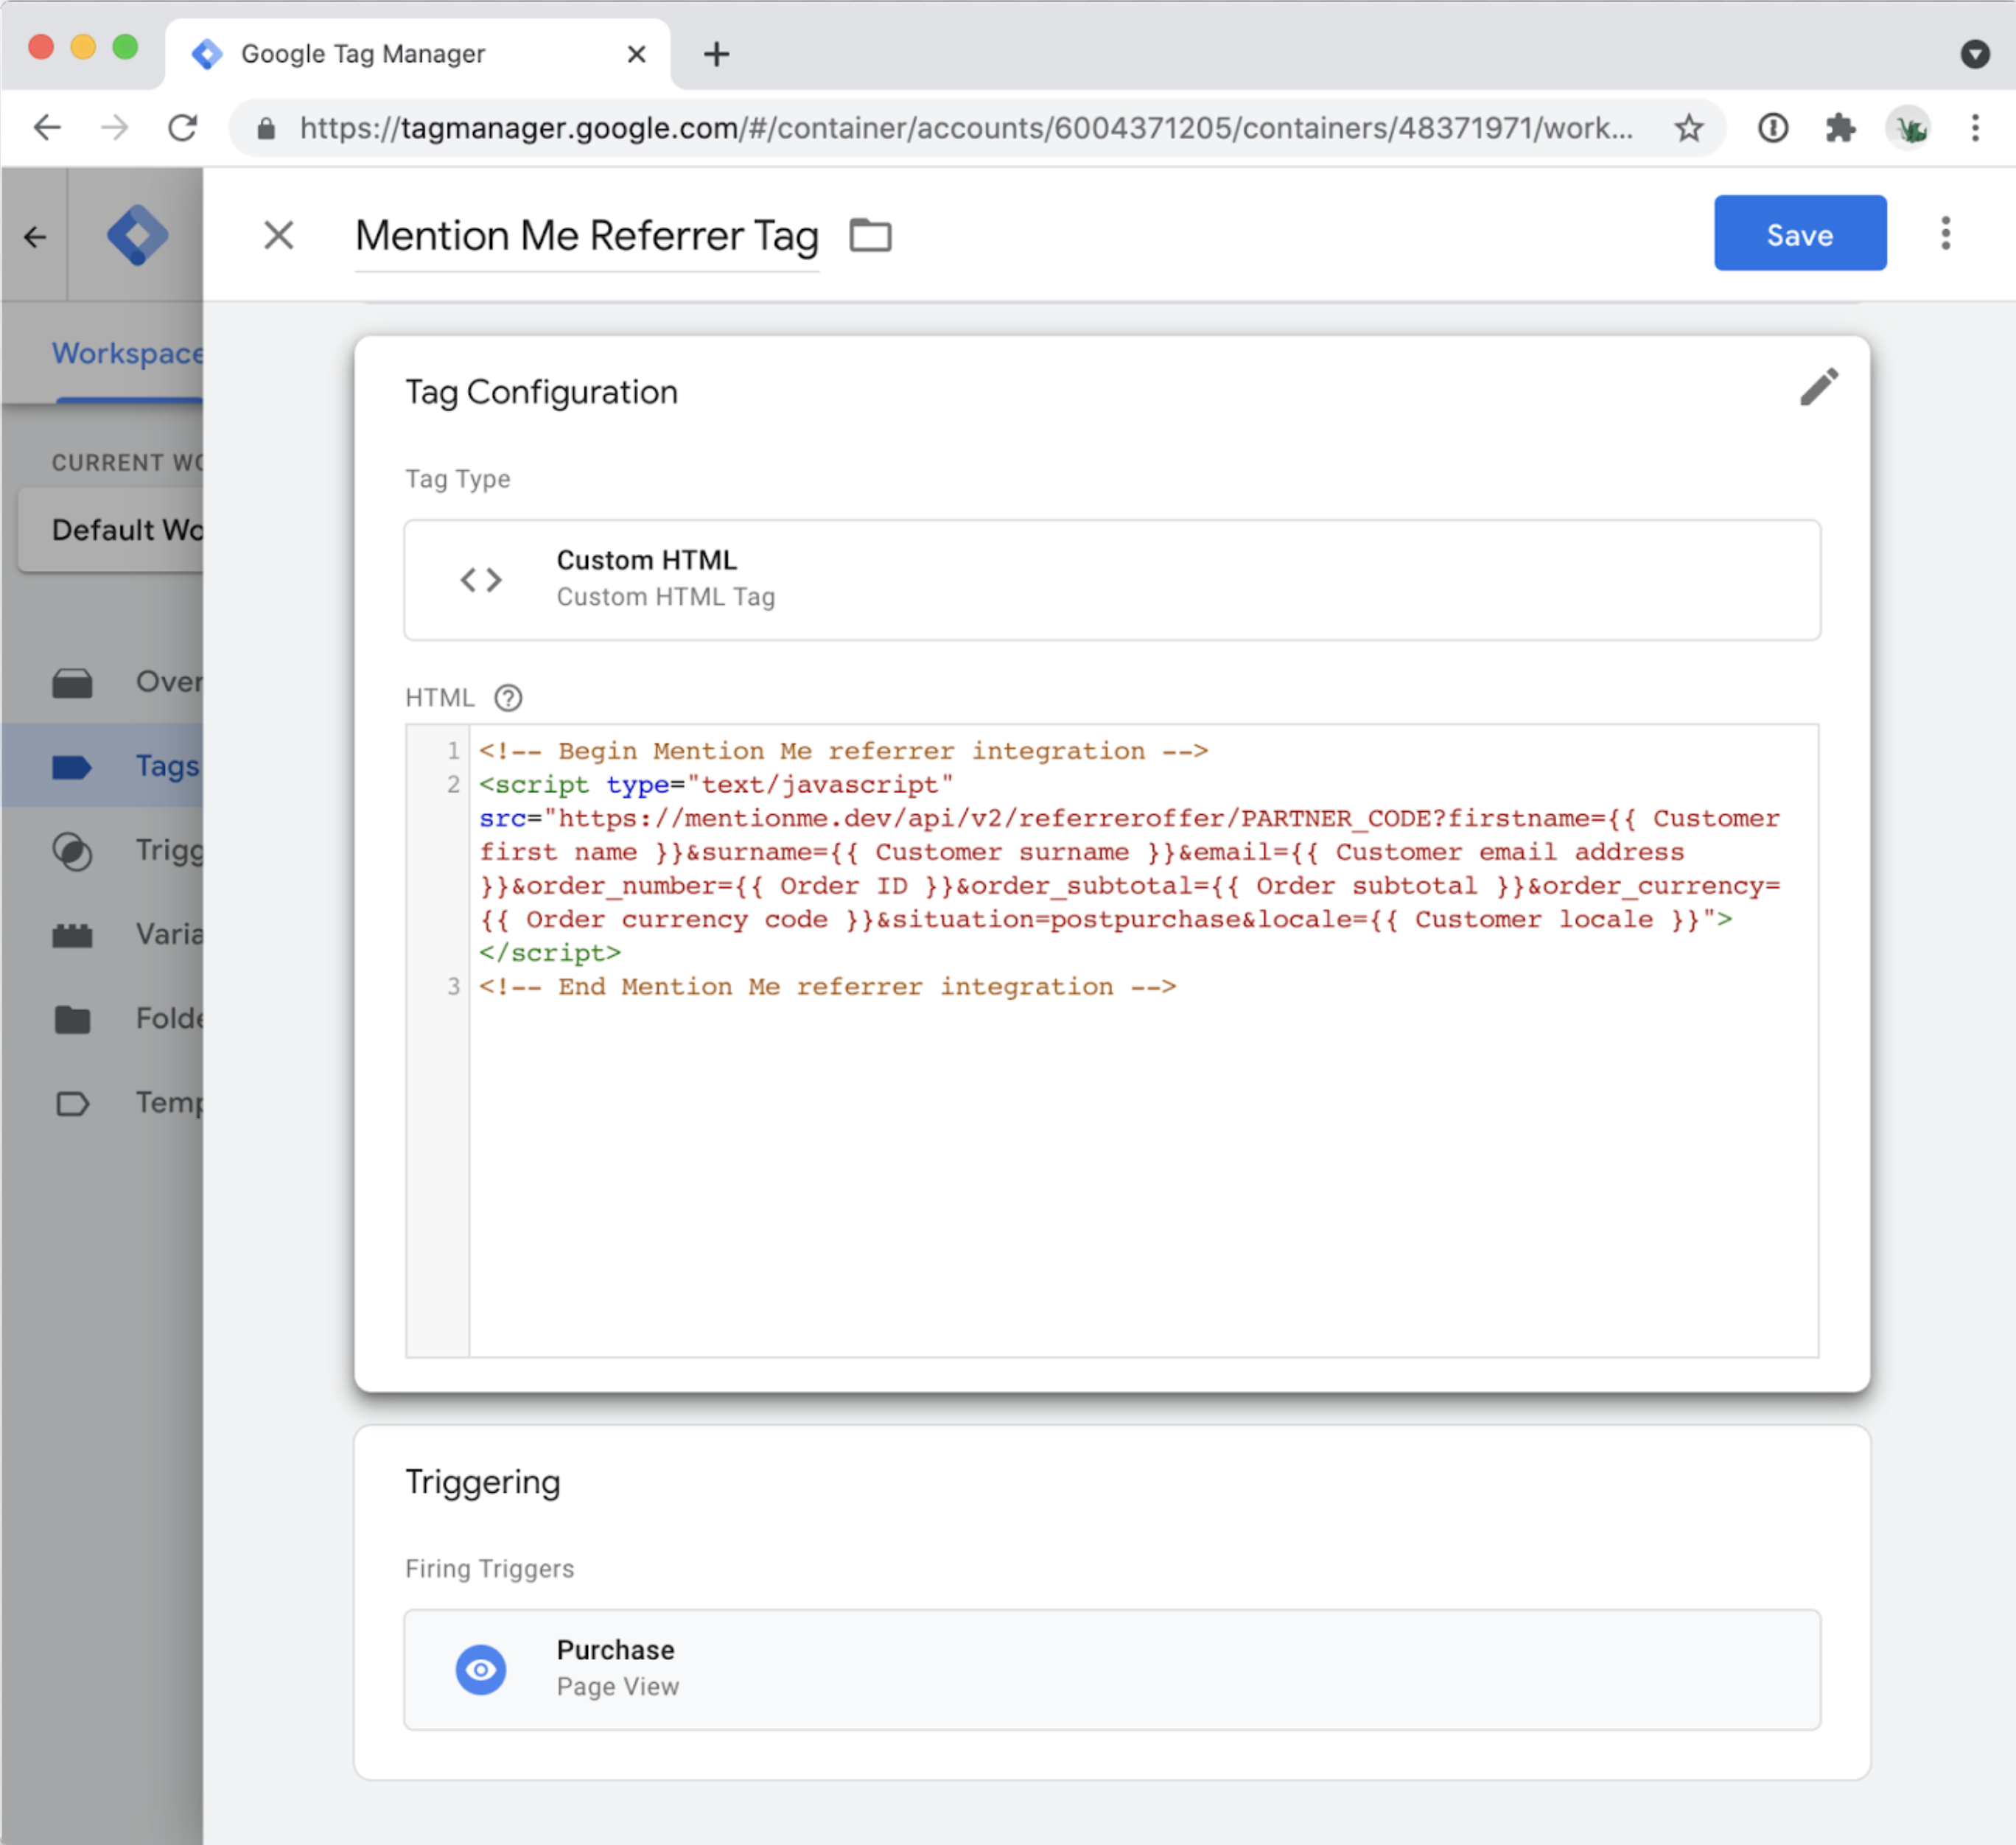
Task: Close the Google Tag Manager tab
Action: (636, 54)
